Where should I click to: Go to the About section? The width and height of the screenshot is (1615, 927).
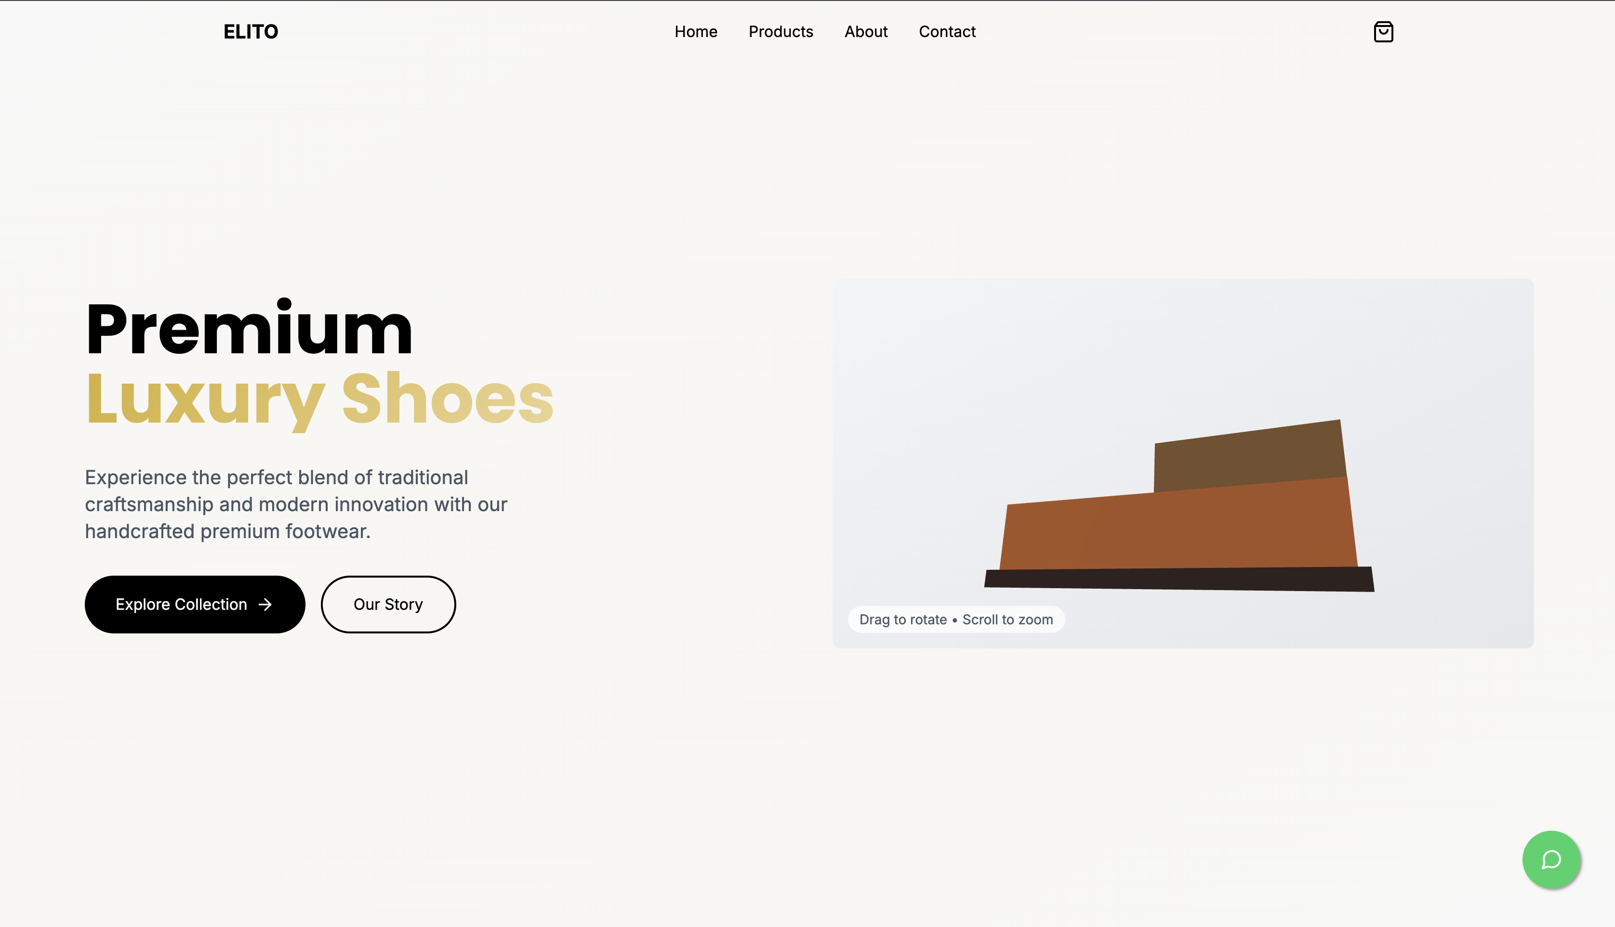866,31
